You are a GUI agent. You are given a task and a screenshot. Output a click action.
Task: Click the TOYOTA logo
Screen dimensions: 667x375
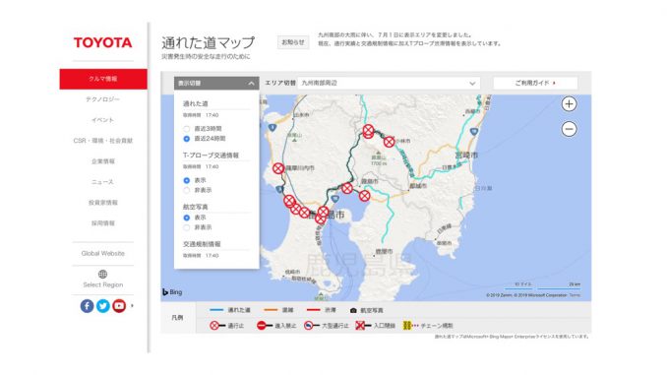point(103,42)
